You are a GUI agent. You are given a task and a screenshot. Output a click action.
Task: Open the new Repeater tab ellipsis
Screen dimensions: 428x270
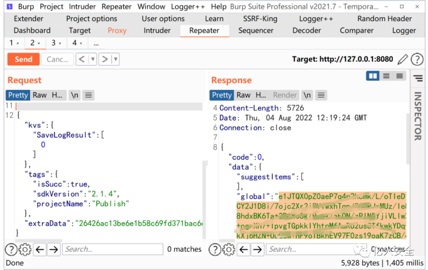click(x=96, y=44)
